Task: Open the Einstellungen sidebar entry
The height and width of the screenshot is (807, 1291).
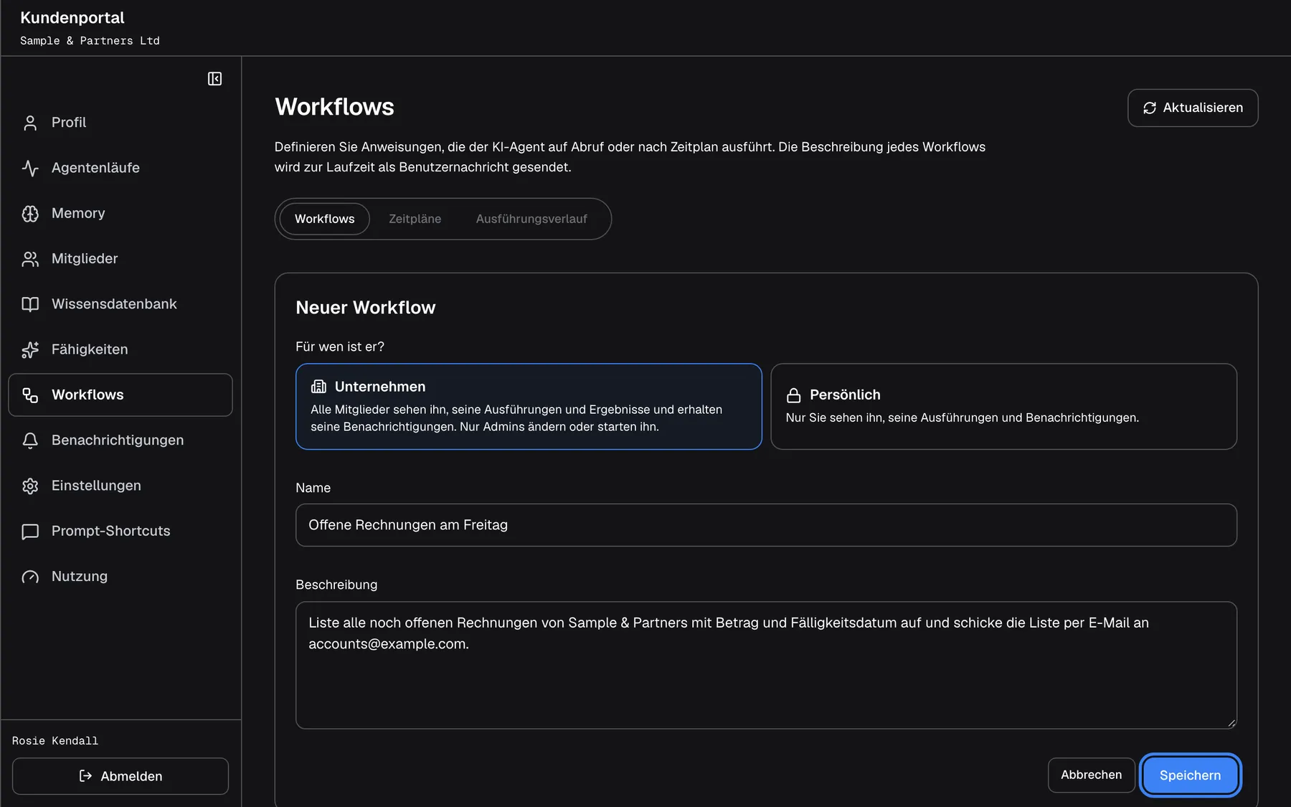Action: tap(120, 486)
